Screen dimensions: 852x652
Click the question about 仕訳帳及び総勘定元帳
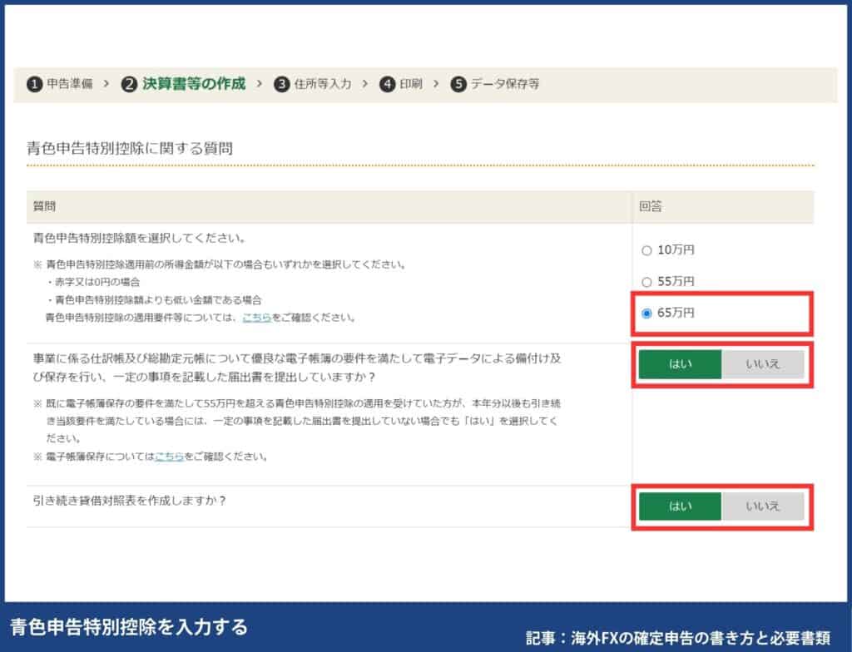[297, 368]
